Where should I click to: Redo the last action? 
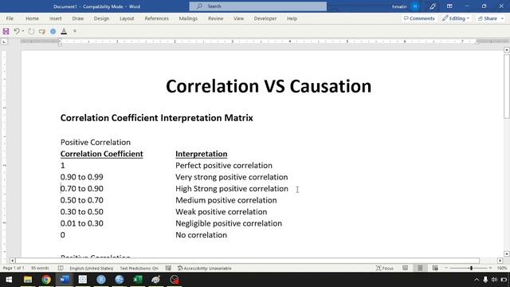click(x=31, y=31)
